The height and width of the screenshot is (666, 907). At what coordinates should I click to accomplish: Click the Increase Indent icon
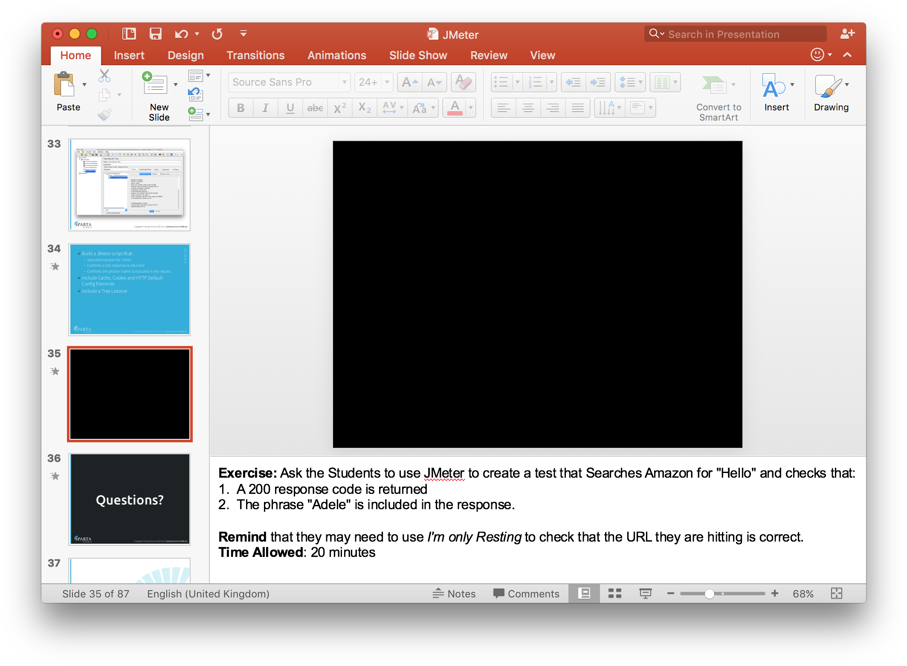pos(598,82)
